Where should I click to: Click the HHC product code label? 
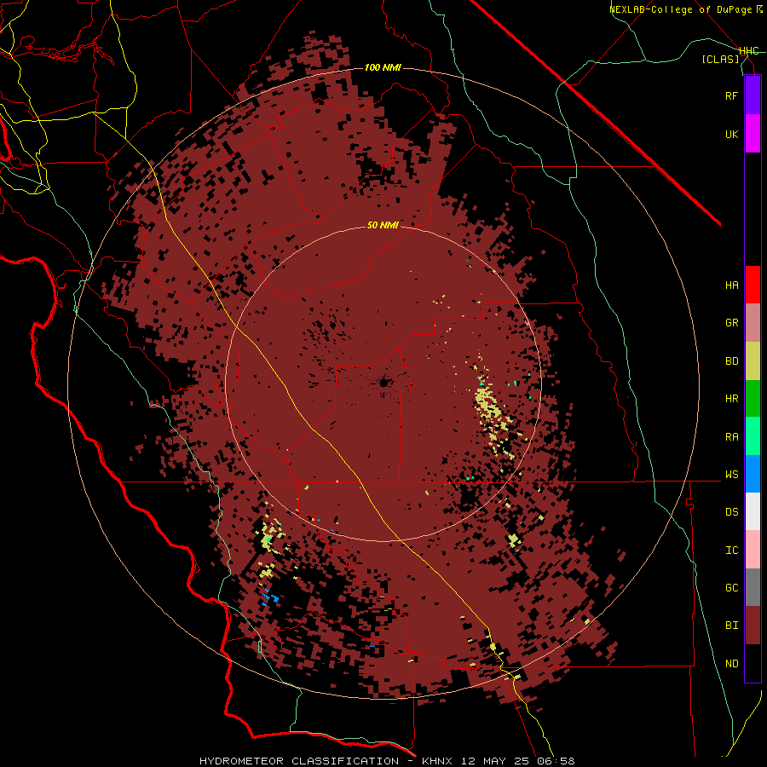tap(749, 51)
